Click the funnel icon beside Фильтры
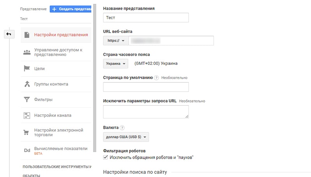Viewport: 311px width, 177px height. (x=27, y=99)
